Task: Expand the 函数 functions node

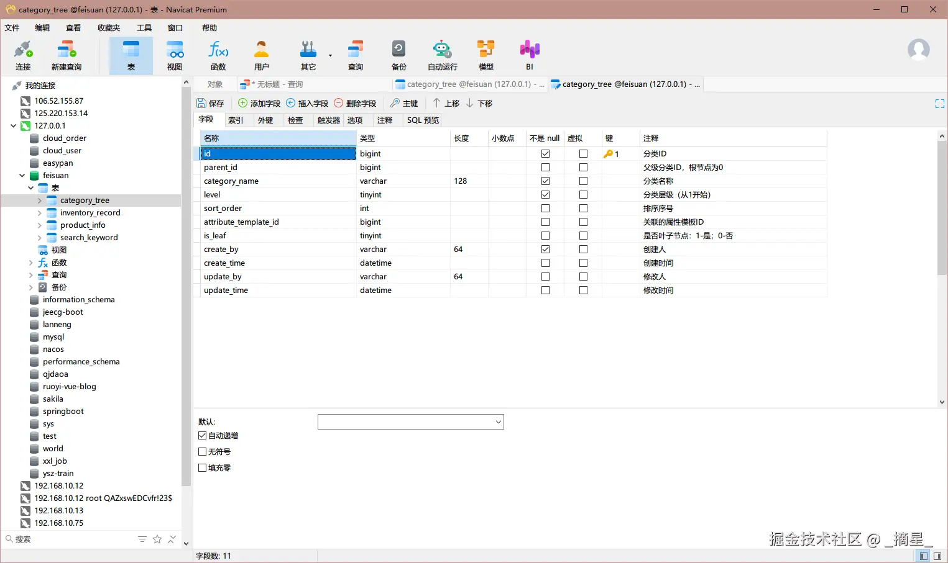Action: pyautogui.click(x=30, y=263)
